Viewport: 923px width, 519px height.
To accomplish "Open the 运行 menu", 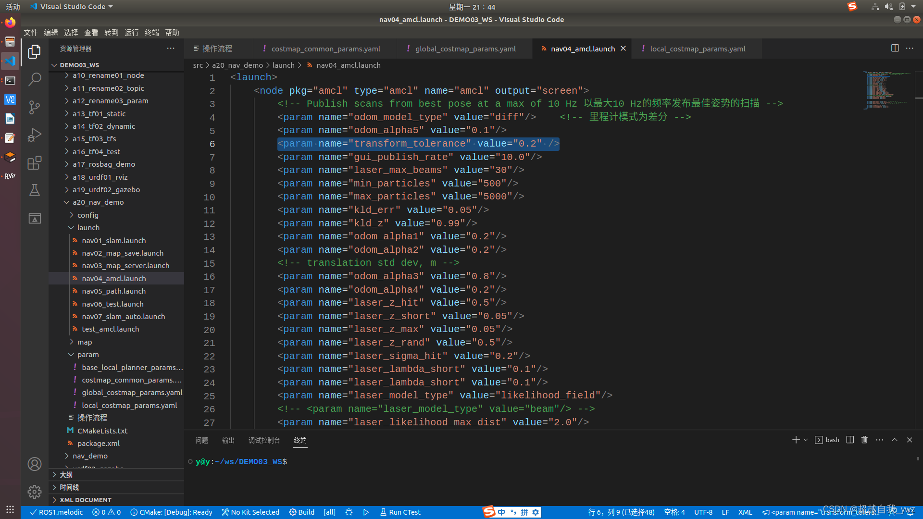I will pos(131,32).
